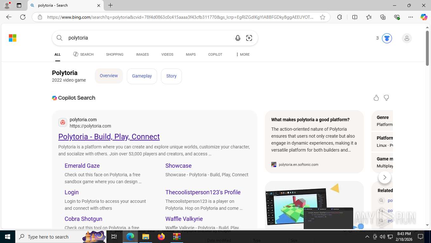The height and width of the screenshot is (243, 431).
Task: Add this page to favorites star
Action: (323, 17)
